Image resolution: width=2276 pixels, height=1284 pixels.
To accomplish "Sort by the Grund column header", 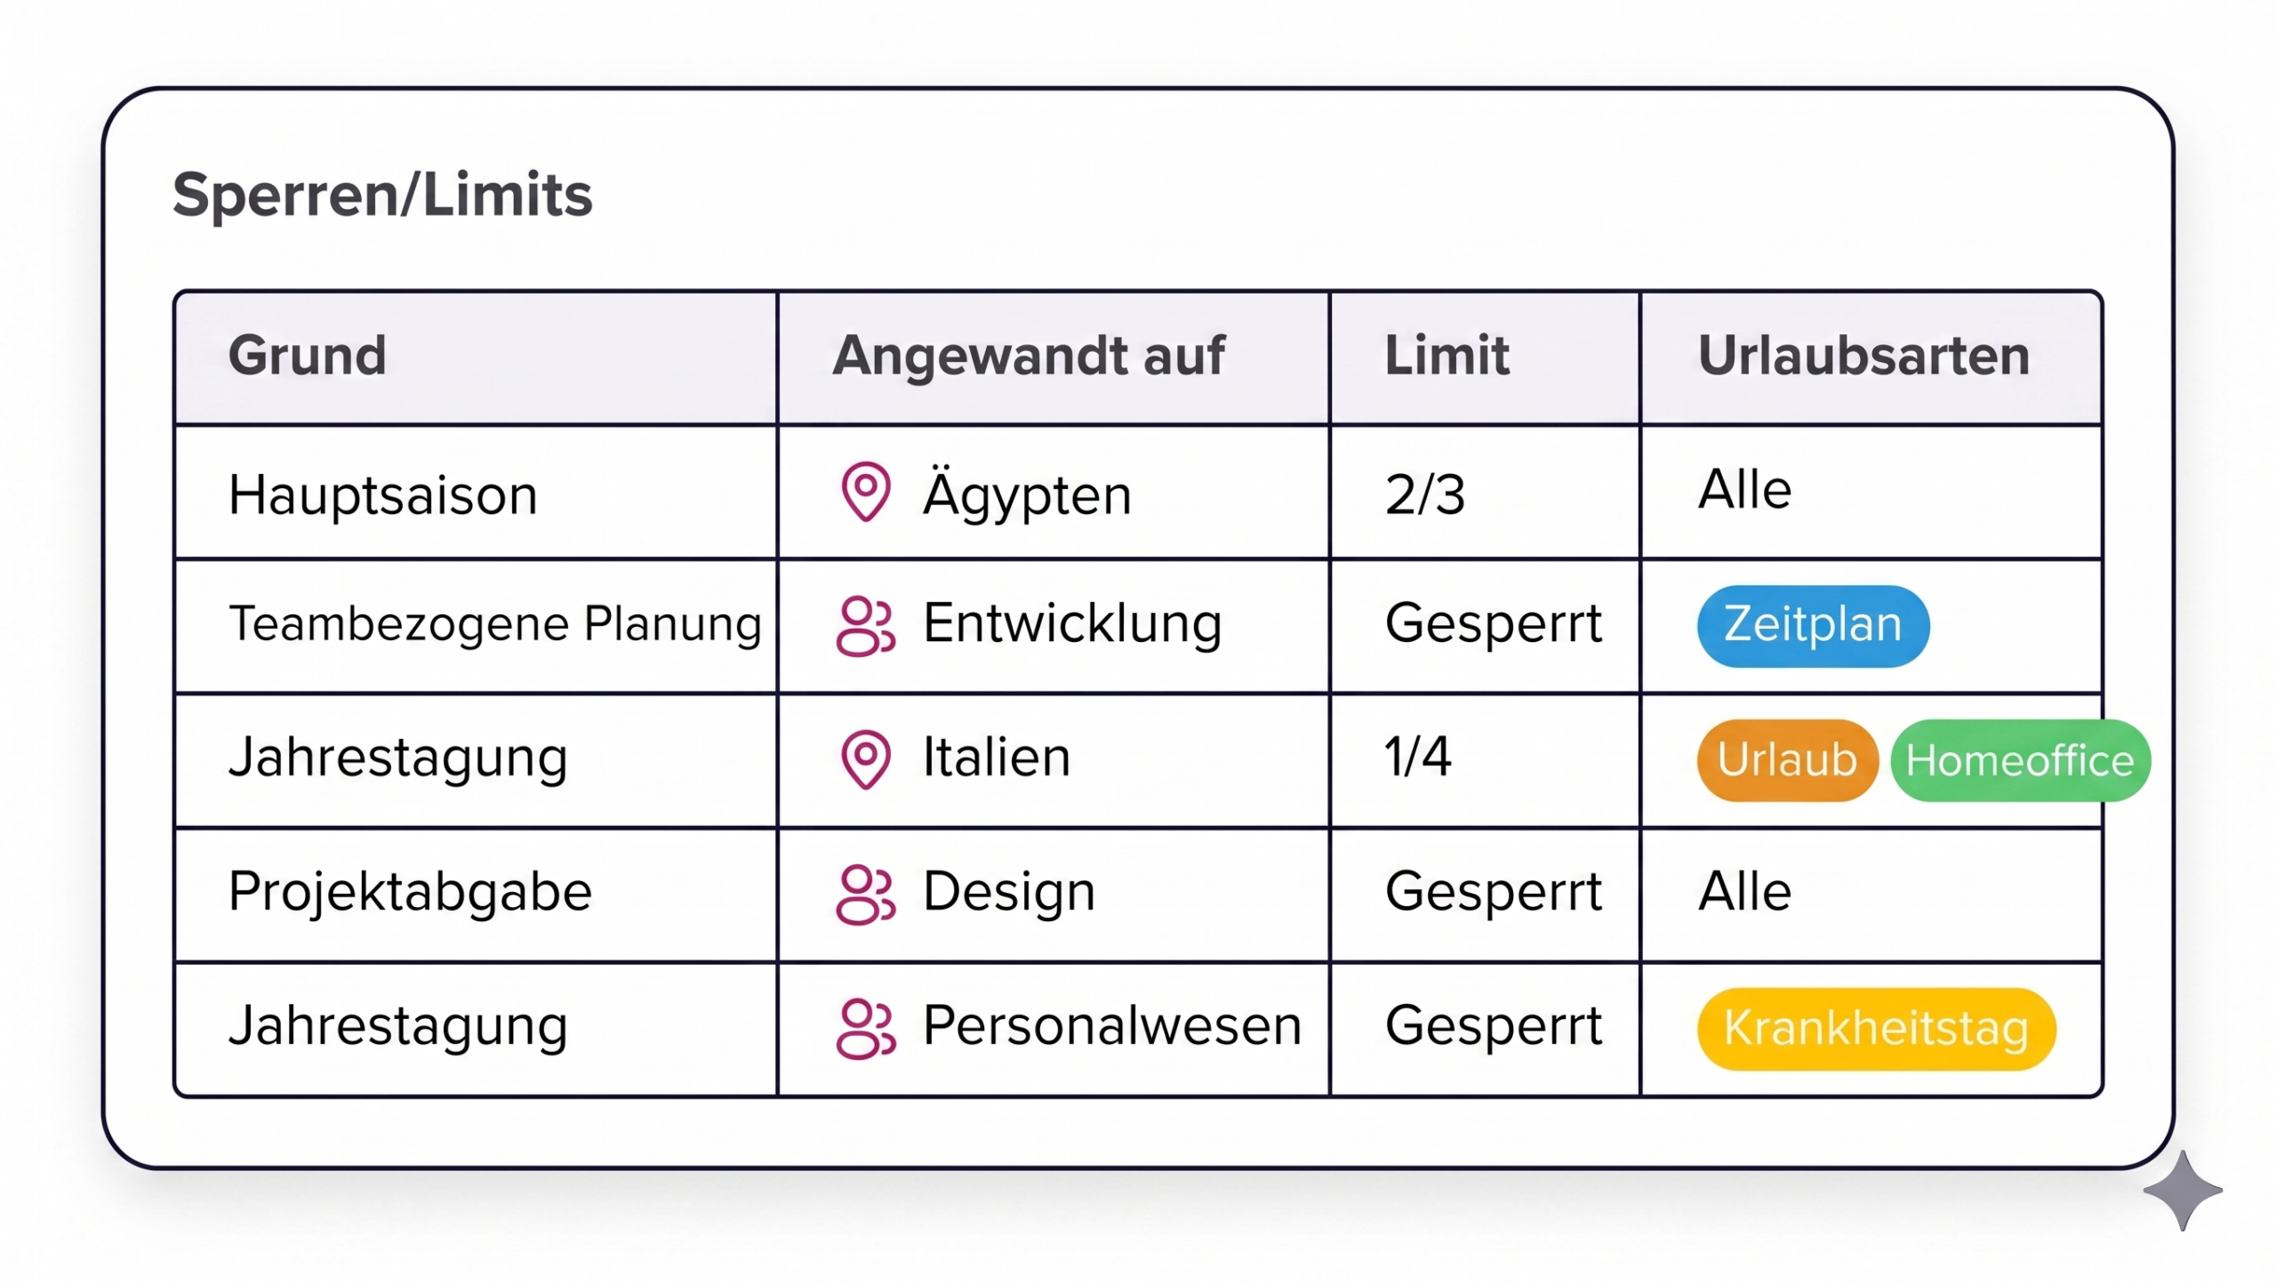I will click(308, 356).
